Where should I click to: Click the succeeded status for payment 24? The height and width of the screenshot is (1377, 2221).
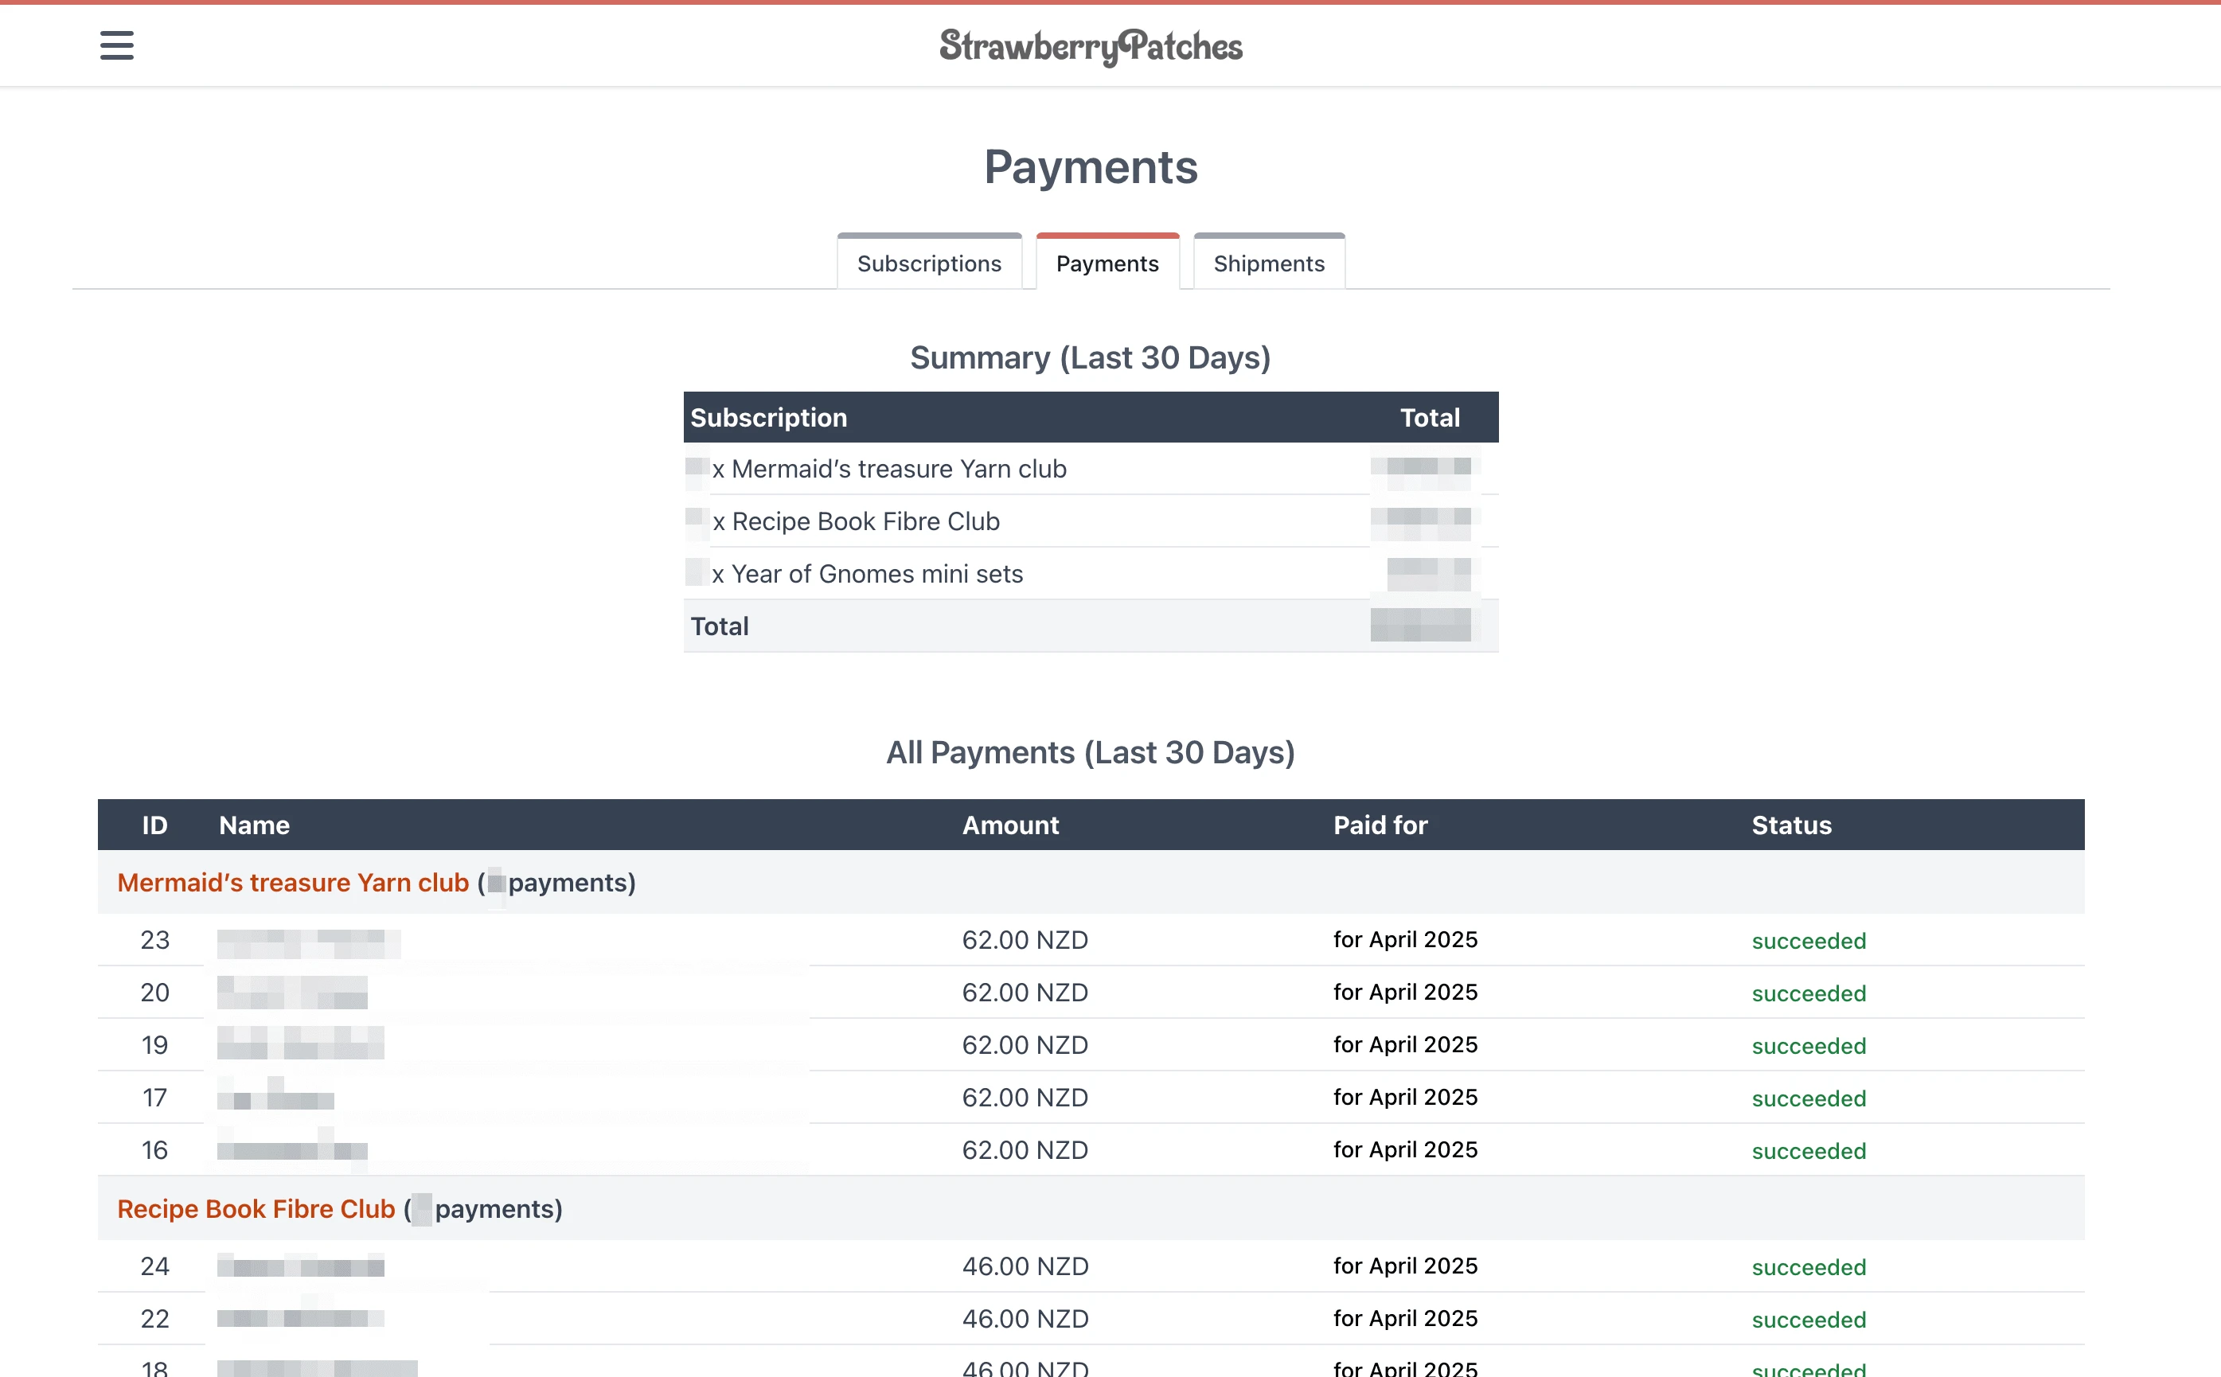coord(1809,1266)
